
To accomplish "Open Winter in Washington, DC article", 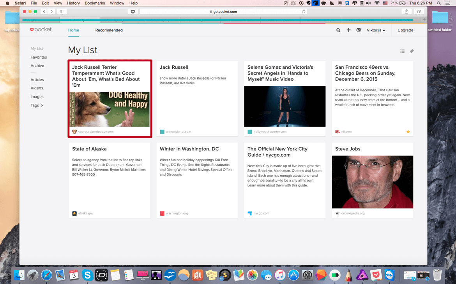I will [x=189, y=149].
